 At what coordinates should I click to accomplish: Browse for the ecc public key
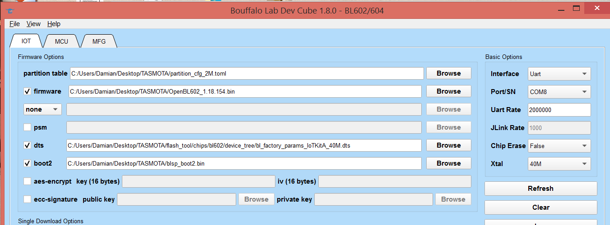(x=256, y=199)
